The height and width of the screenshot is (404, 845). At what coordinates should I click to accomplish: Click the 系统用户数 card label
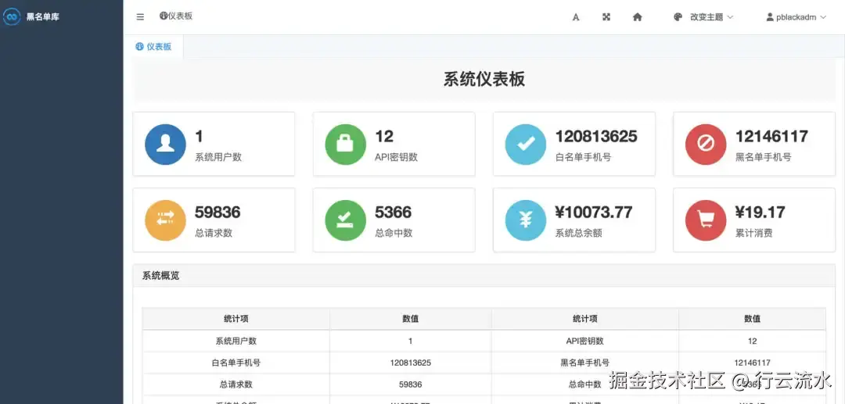tap(218, 157)
